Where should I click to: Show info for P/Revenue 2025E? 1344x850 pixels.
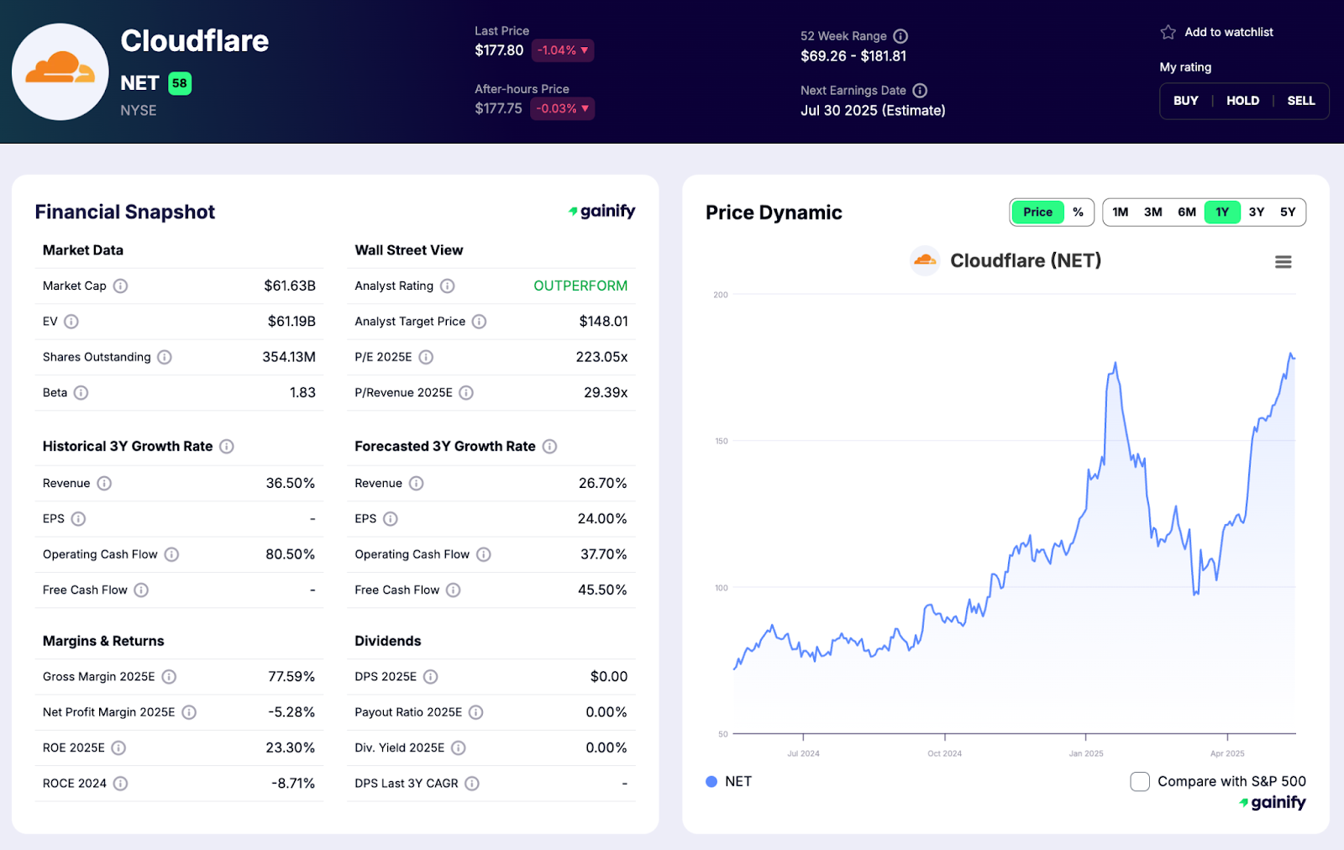point(466,392)
